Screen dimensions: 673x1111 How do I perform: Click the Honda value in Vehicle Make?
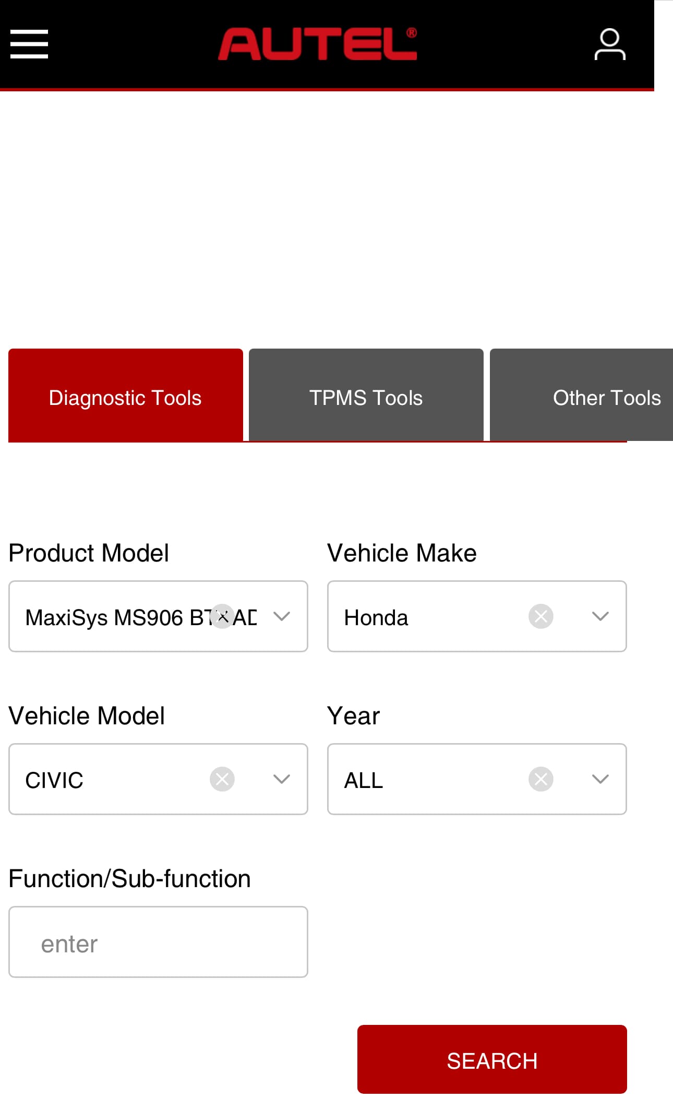(376, 618)
